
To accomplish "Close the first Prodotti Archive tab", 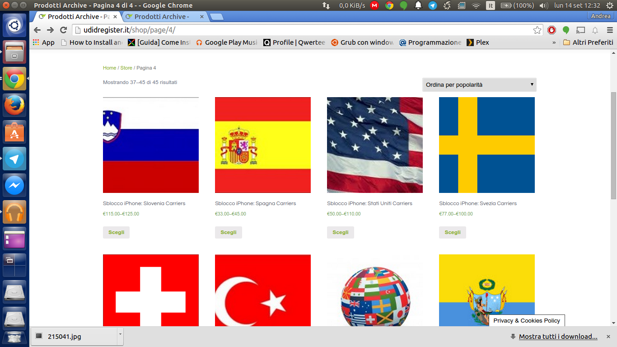I will pyautogui.click(x=116, y=17).
